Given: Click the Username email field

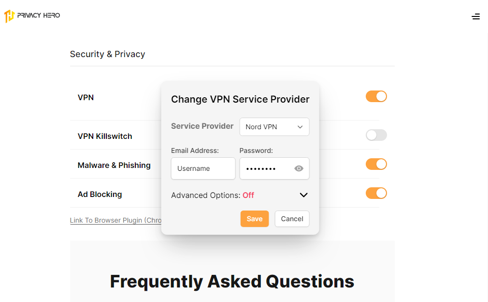Looking at the screenshot, I should (x=203, y=168).
